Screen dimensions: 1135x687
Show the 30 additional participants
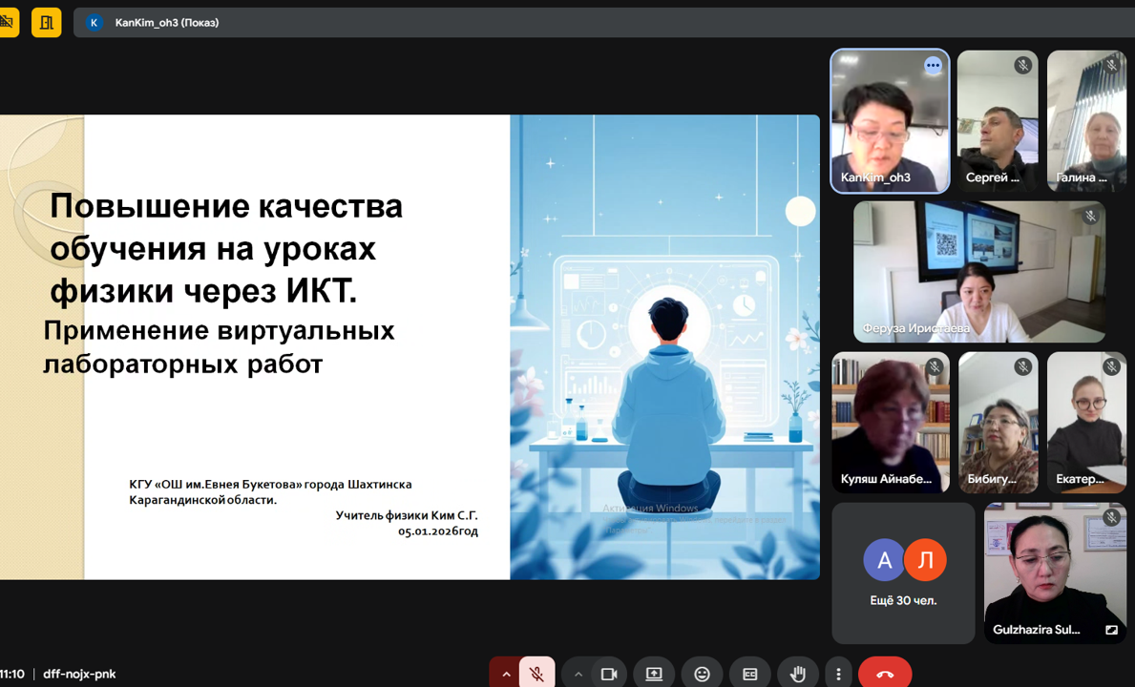pyautogui.click(x=903, y=572)
